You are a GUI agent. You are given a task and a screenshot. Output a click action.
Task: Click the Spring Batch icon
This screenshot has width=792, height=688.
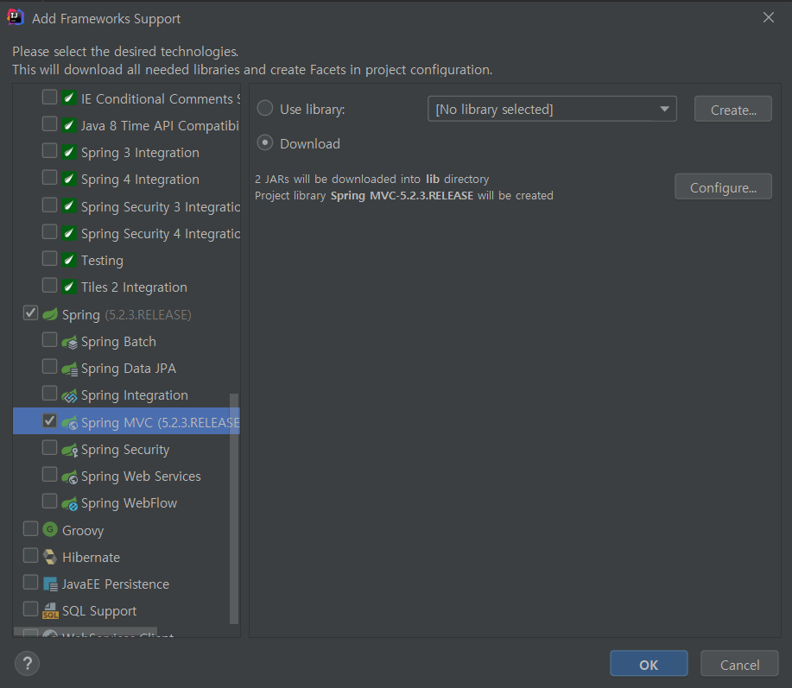pyautogui.click(x=70, y=342)
